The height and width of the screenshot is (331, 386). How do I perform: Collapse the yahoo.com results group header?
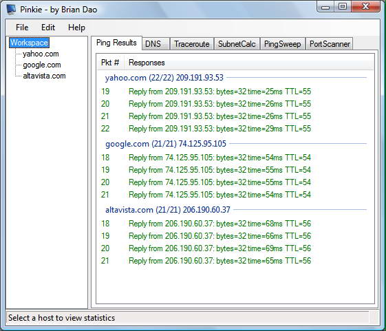(164, 78)
